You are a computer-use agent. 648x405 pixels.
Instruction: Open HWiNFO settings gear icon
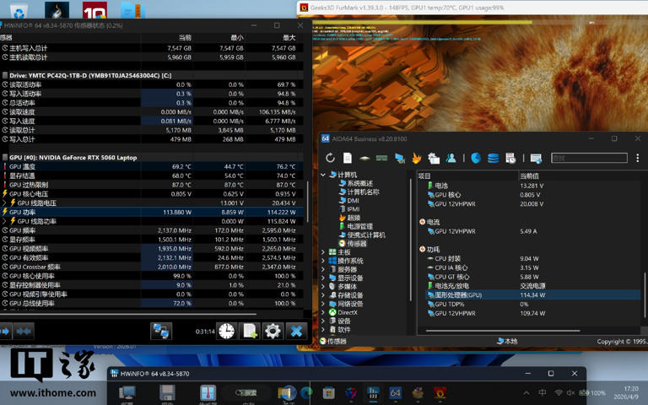pos(273,332)
